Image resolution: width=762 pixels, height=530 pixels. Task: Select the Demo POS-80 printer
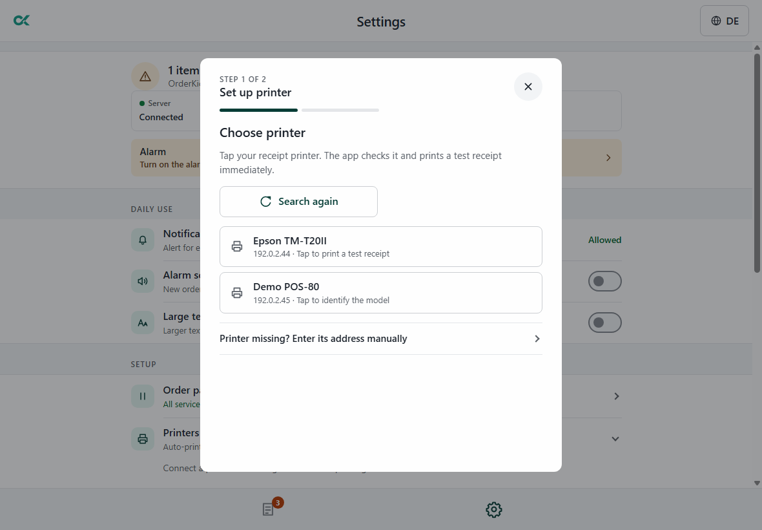(380, 293)
